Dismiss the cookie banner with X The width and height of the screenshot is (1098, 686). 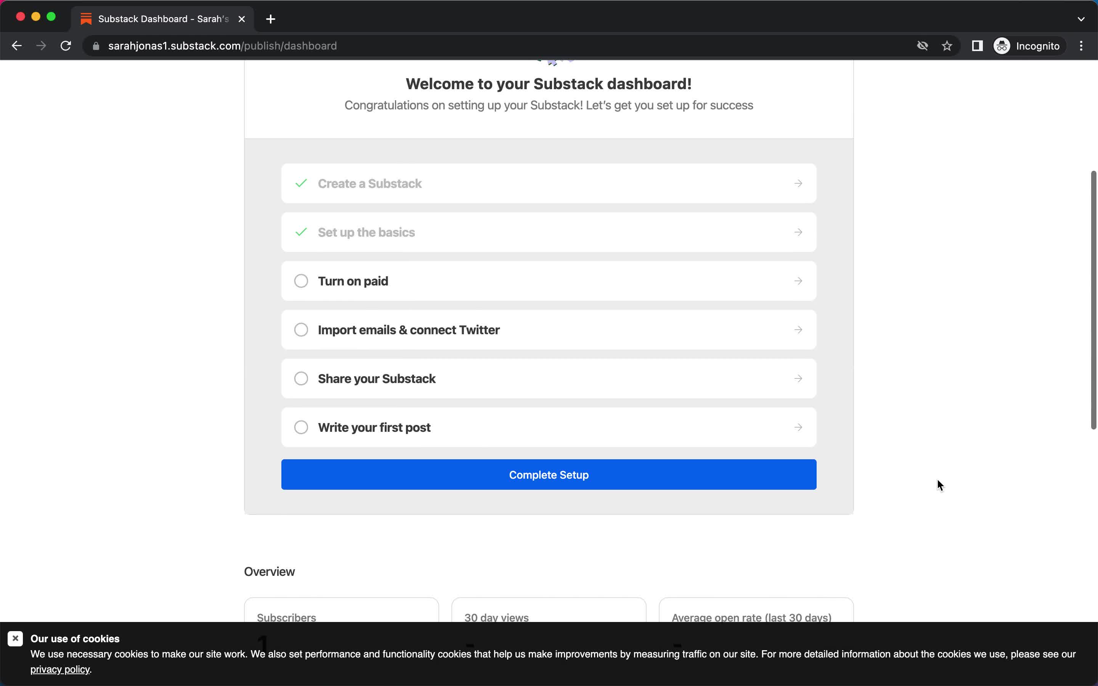[x=15, y=639]
